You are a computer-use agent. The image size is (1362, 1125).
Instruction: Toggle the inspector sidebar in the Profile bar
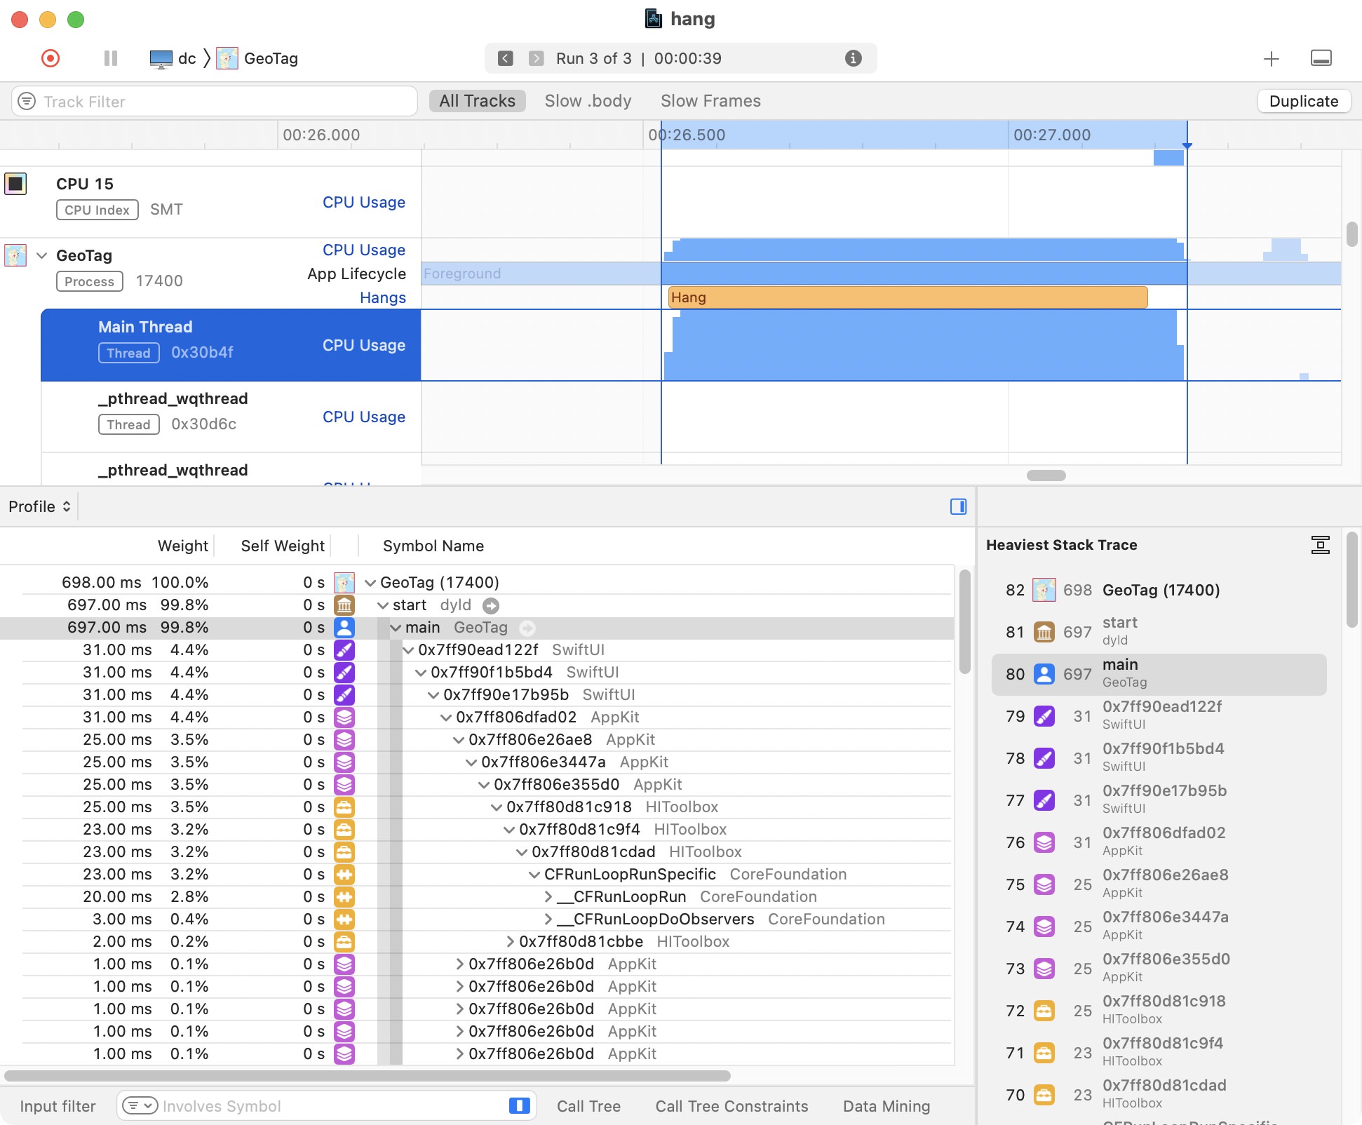pos(958,506)
